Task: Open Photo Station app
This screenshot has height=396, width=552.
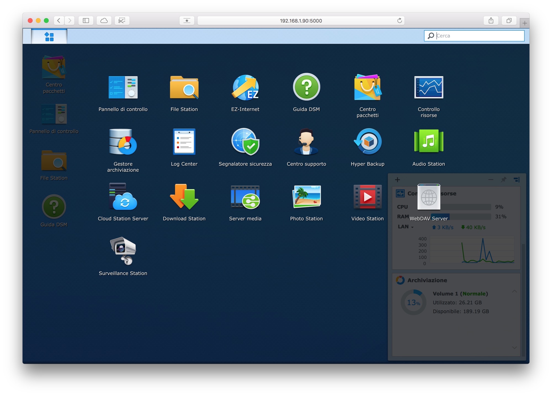Action: [306, 197]
